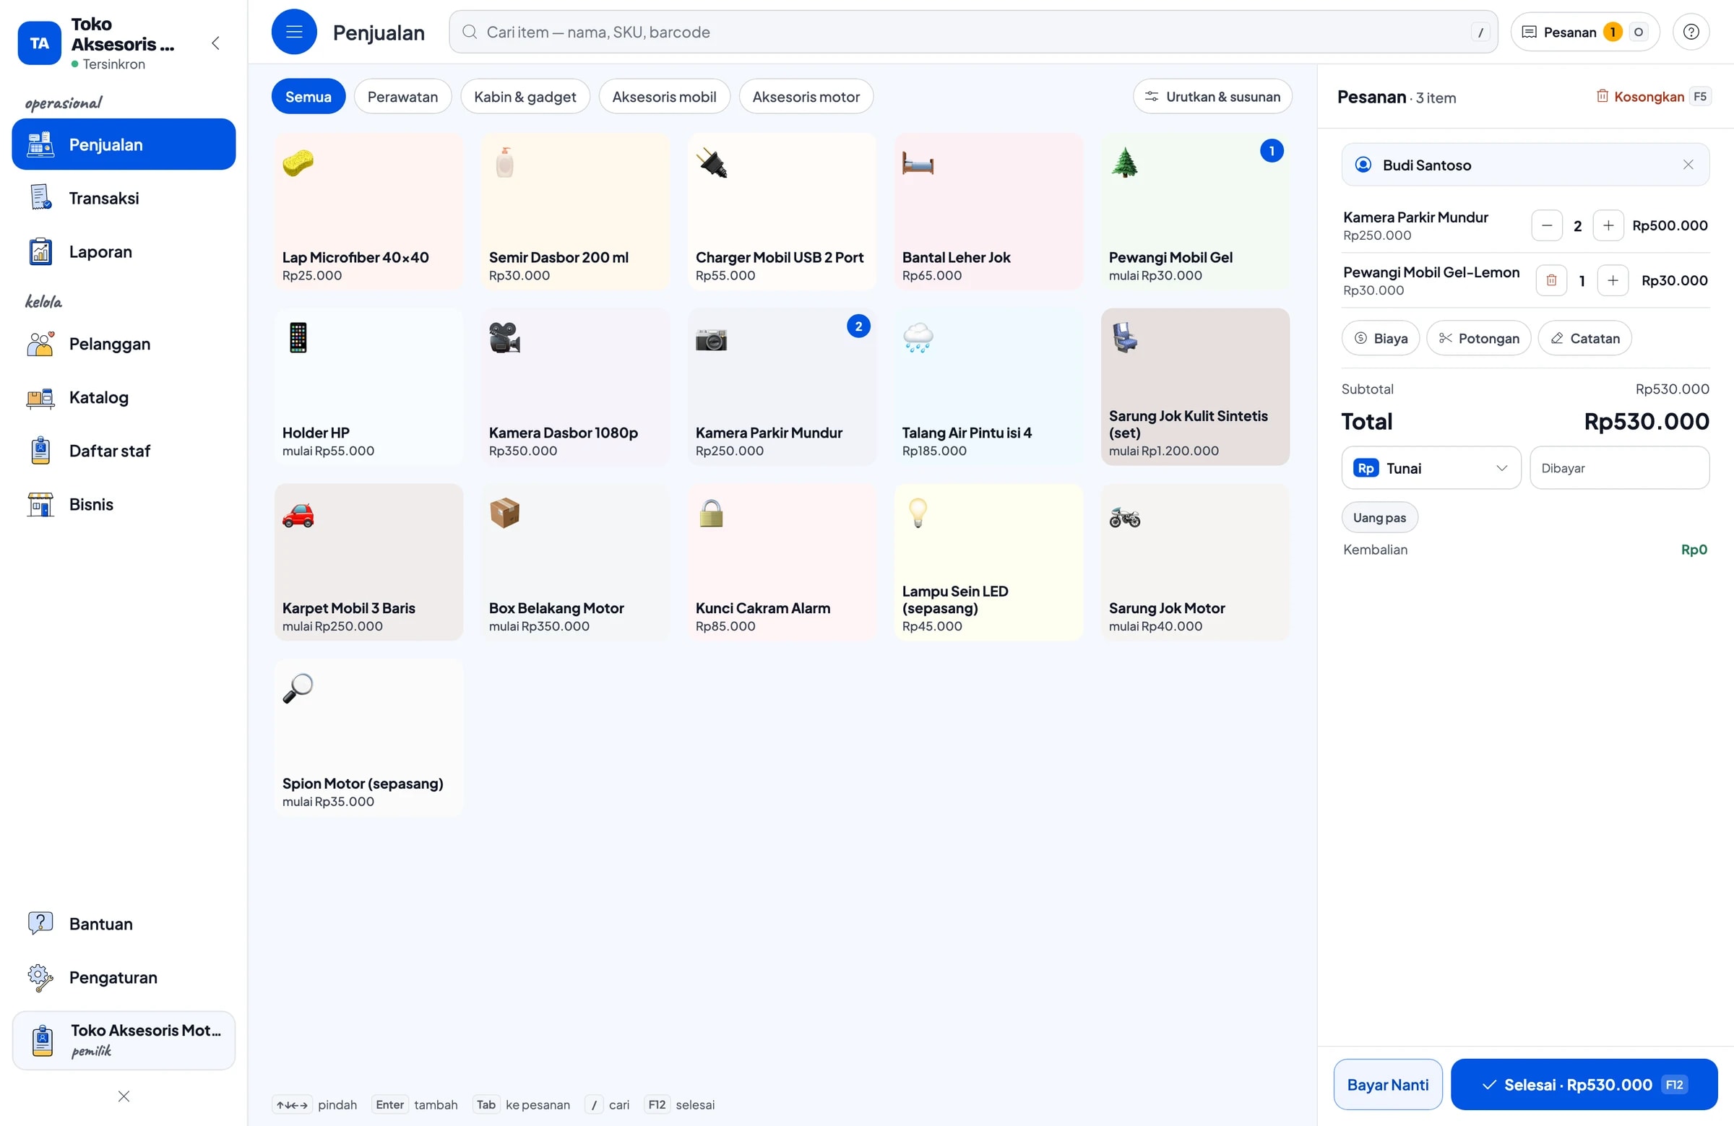Image resolution: width=1734 pixels, height=1126 pixels.
Task: Open Toko Aksesoris owner account switcher
Action: pyautogui.click(x=124, y=1040)
